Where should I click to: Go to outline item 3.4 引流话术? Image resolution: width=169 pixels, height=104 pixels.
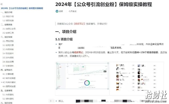pos(8,53)
